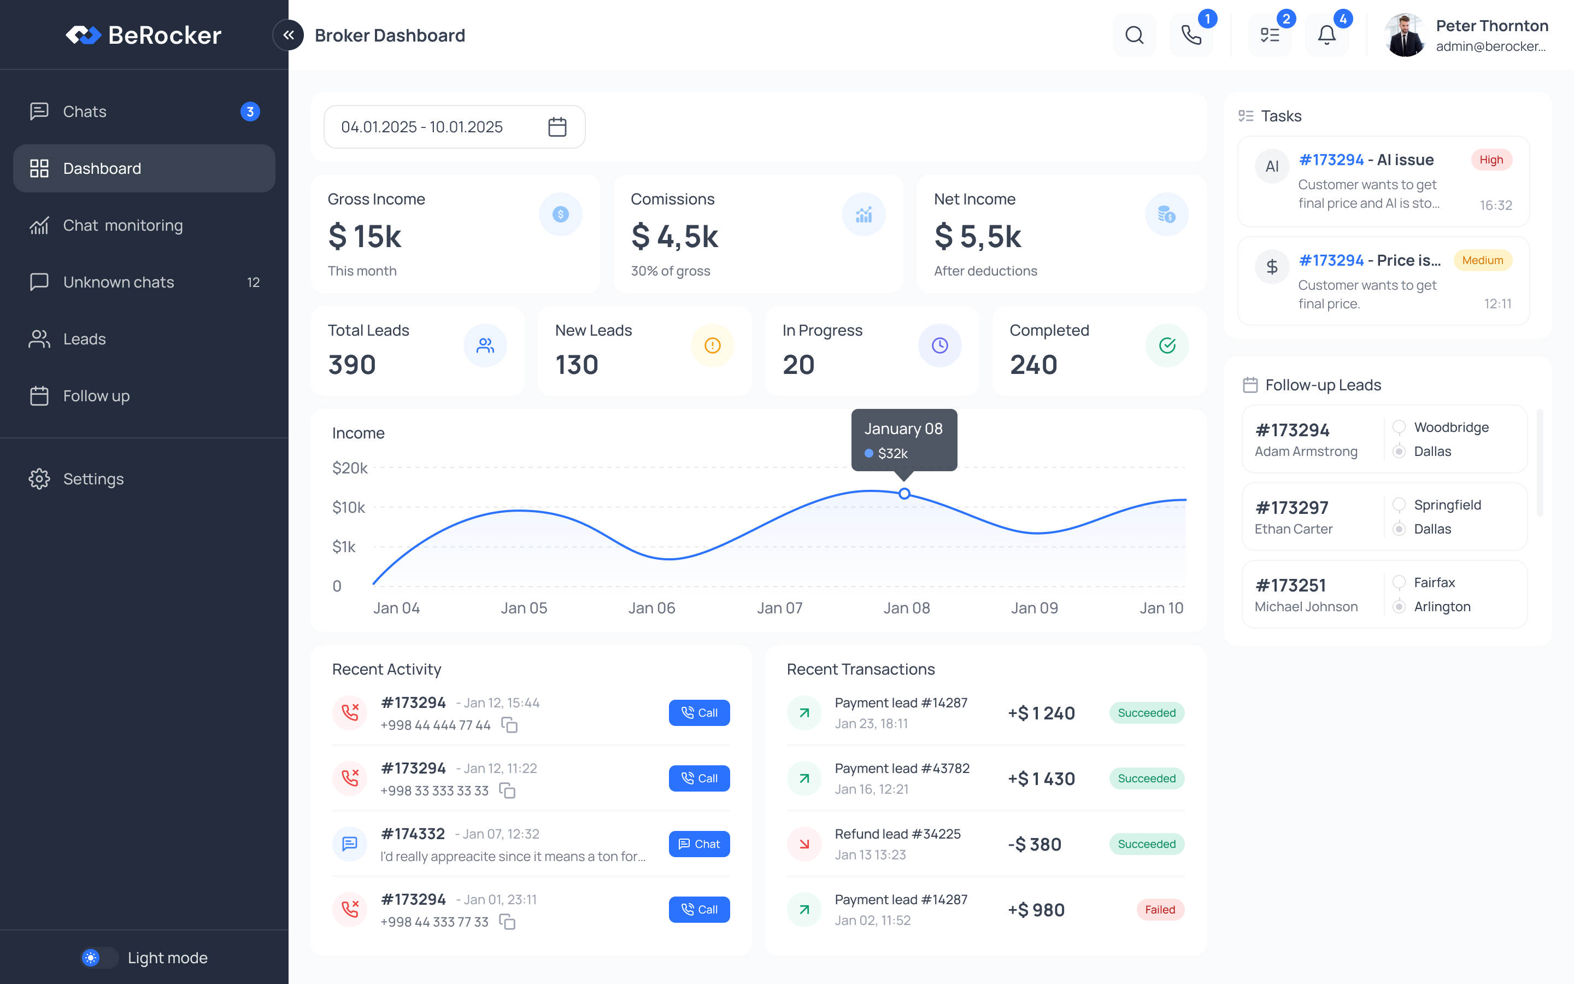
Task: Copy phone number +998 33 333 33 33
Action: click(x=507, y=790)
